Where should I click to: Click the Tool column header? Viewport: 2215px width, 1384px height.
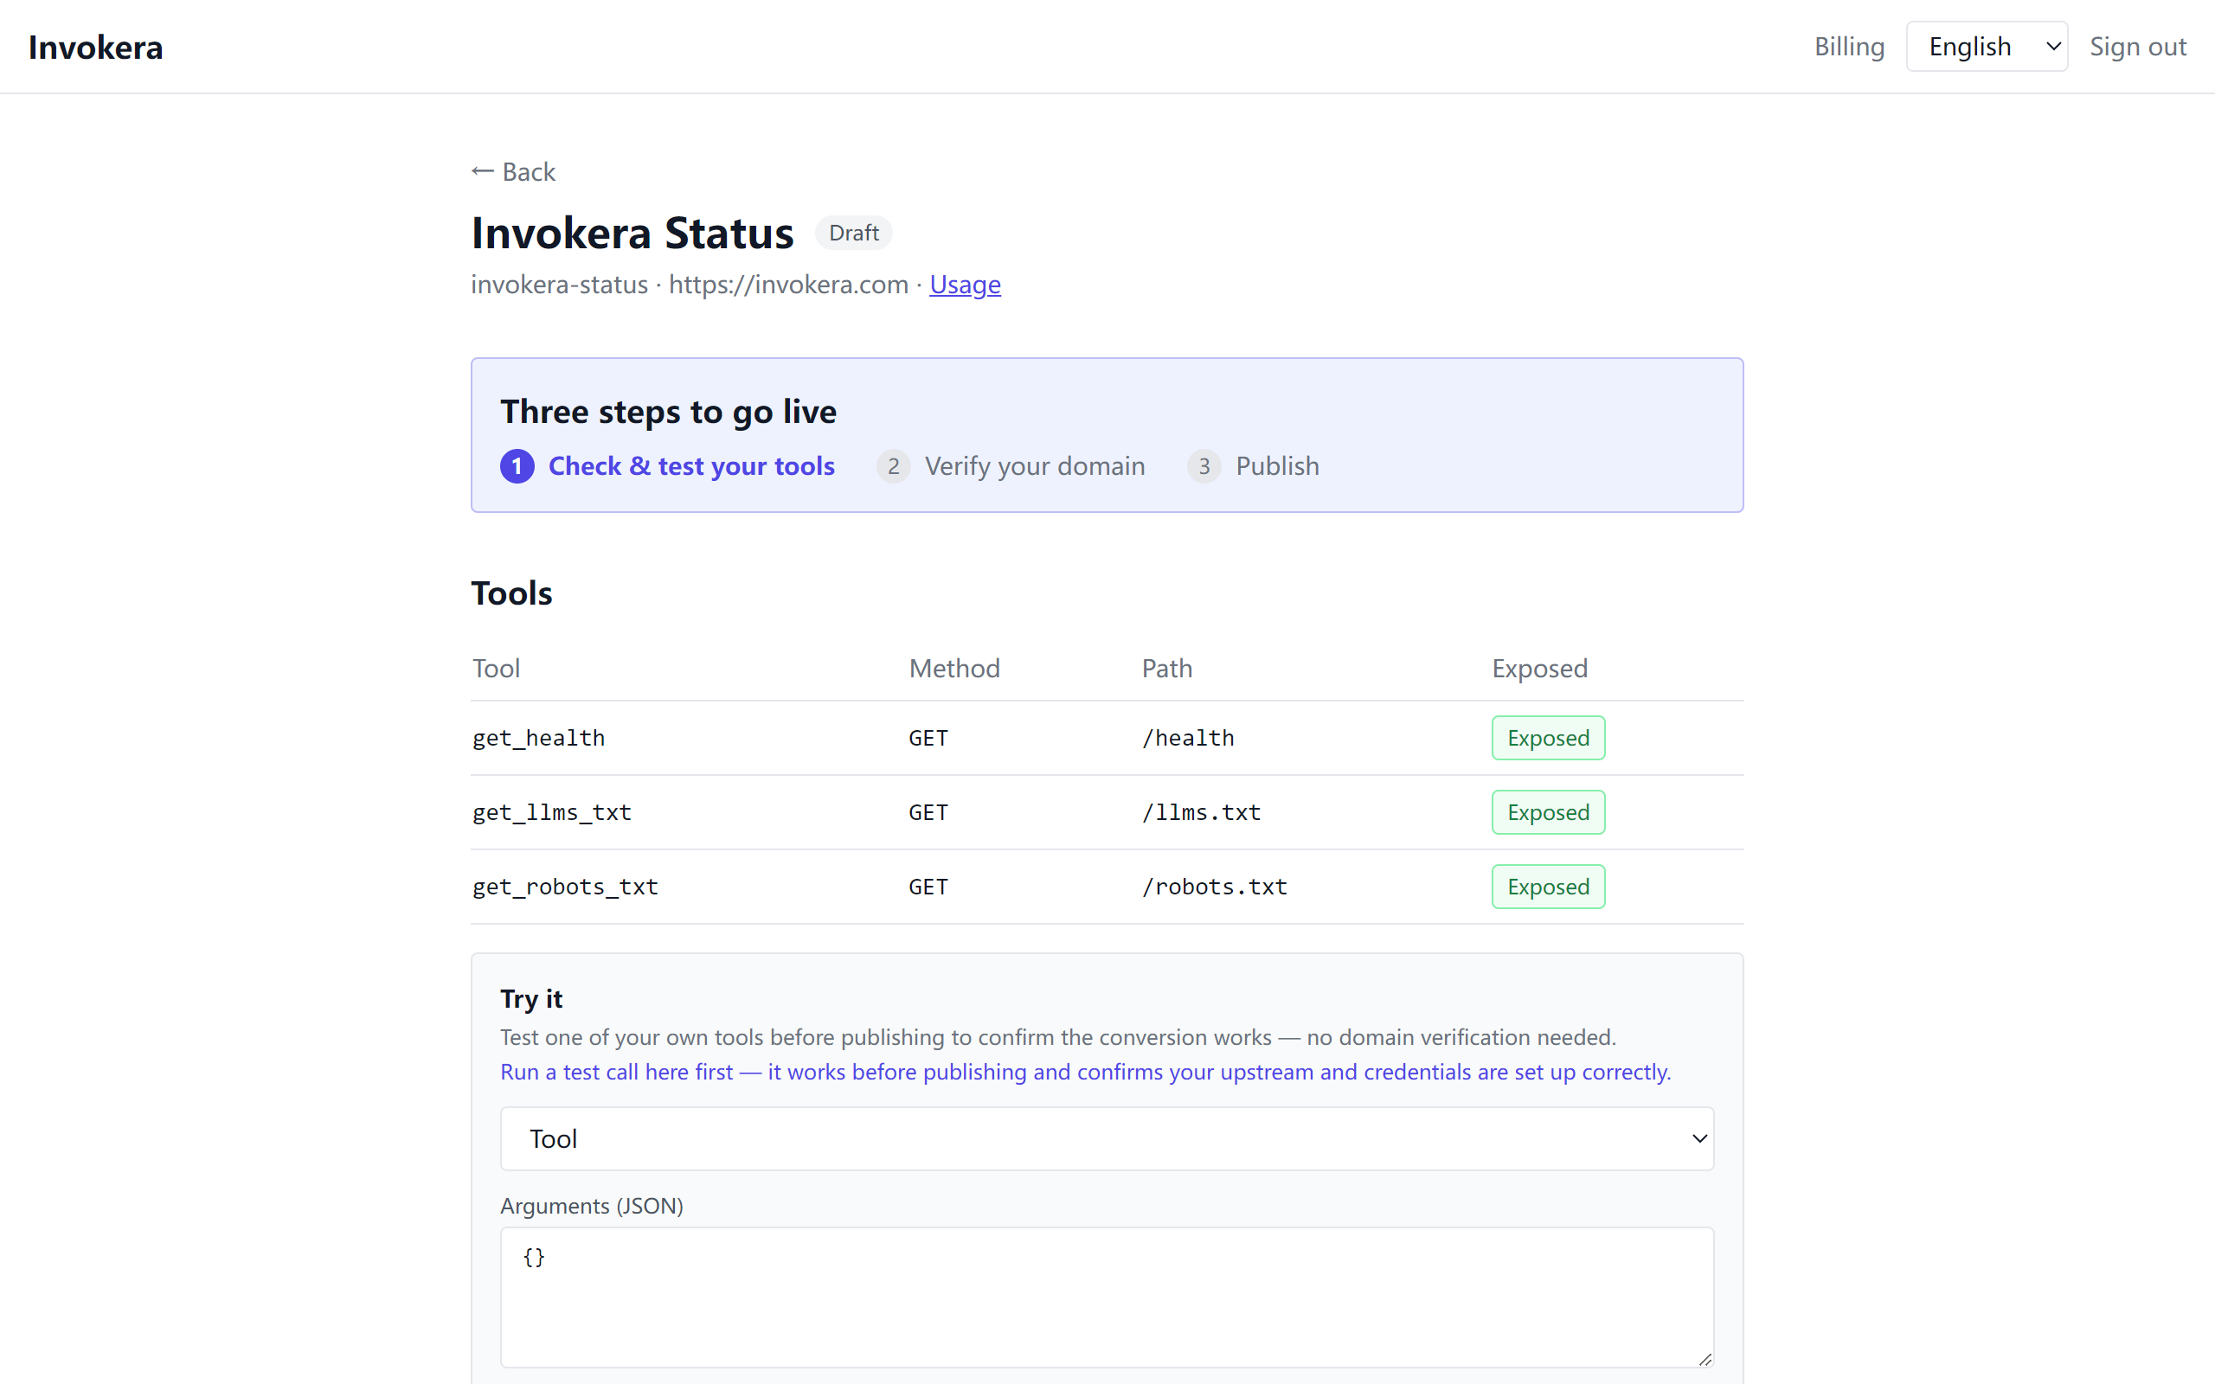point(496,668)
